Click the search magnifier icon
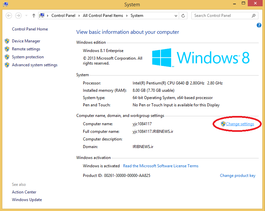265x211 pixels. click(x=253, y=16)
